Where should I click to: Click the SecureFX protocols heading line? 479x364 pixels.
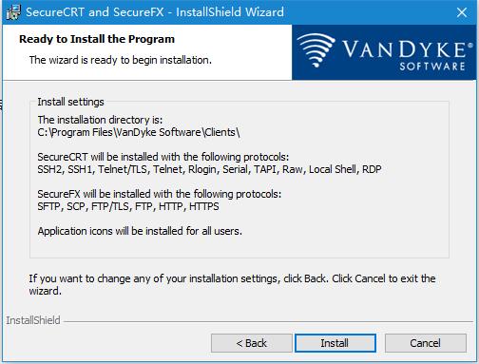click(x=160, y=194)
